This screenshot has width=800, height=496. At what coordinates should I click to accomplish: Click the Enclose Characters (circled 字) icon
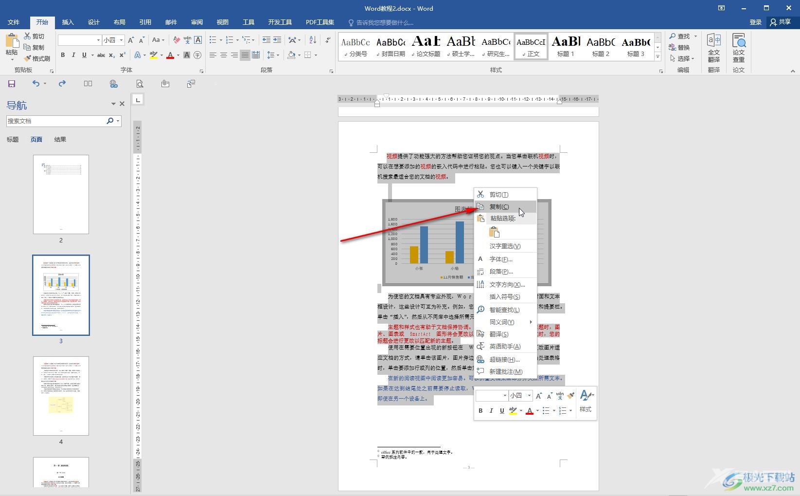(x=197, y=55)
